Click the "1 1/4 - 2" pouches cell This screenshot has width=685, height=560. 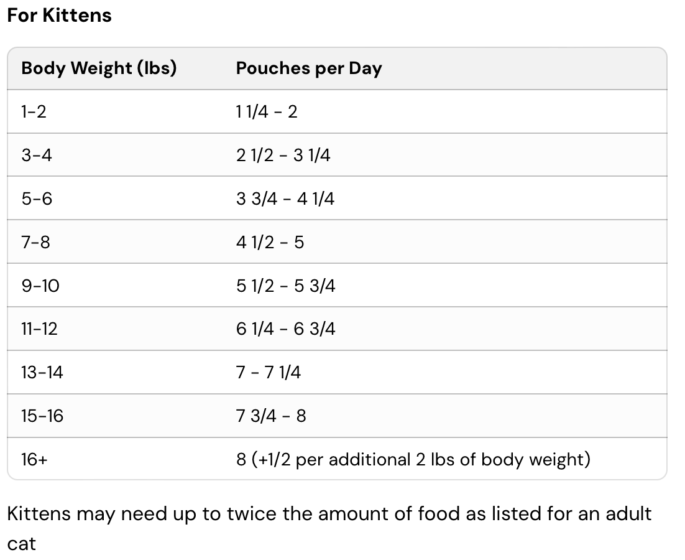tap(267, 112)
